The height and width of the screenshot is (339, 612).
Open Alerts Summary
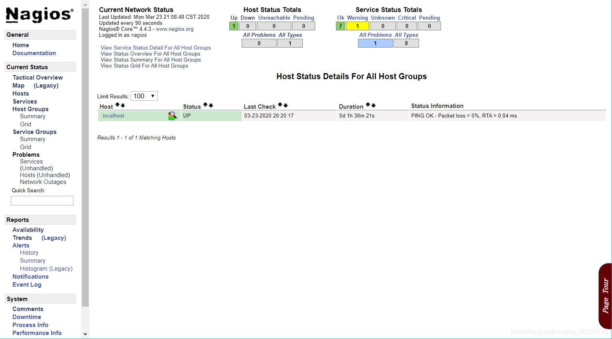pyautogui.click(x=33, y=261)
